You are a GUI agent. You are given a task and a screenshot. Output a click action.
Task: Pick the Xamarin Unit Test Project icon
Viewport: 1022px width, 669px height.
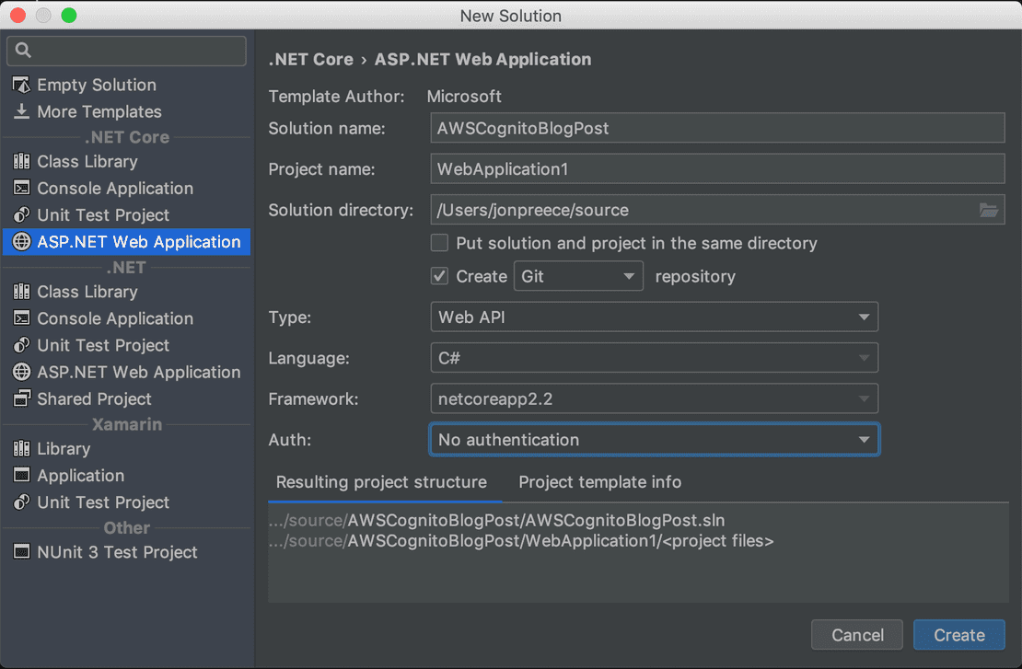[x=21, y=502]
